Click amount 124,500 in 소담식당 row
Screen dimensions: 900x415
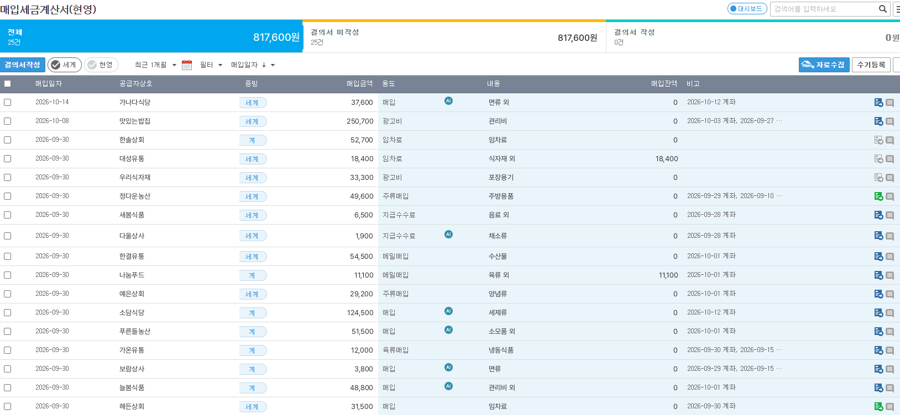(x=360, y=313)
